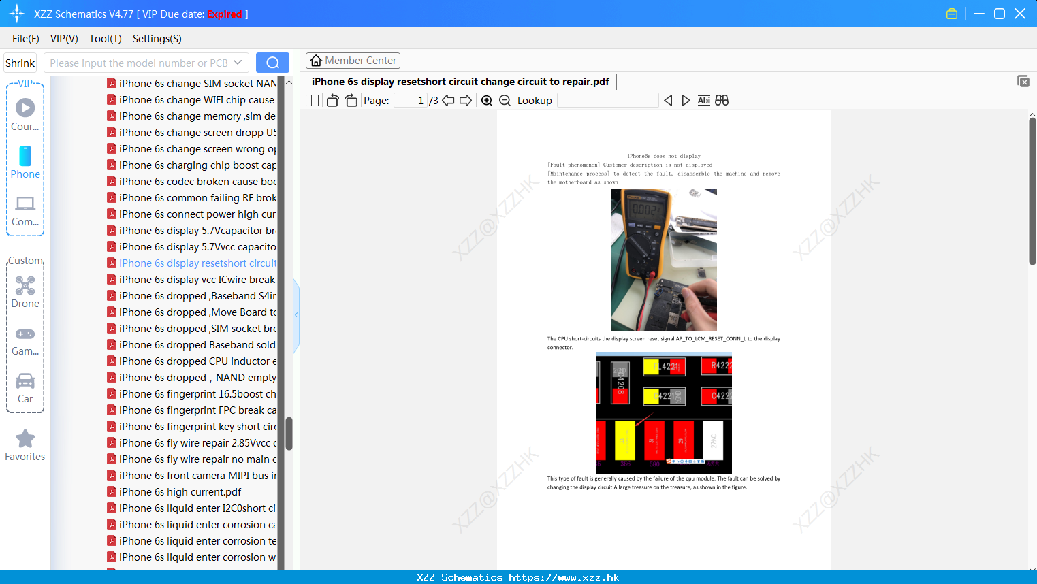Open iPhone 6s charging chip boost file
Screen dimensions: 1037x584
192,165
